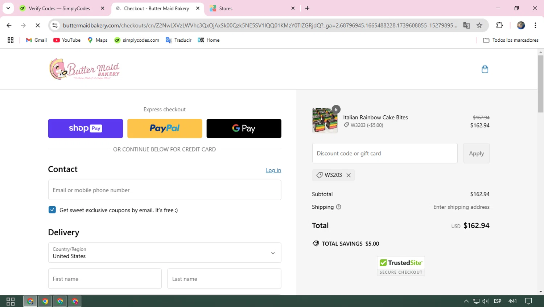Open the browser extensions menu
This screenshot has height=307, width=544.
(499, 25)
